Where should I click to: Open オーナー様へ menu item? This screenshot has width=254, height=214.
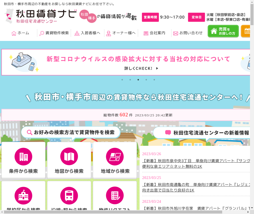coord(121,33)
